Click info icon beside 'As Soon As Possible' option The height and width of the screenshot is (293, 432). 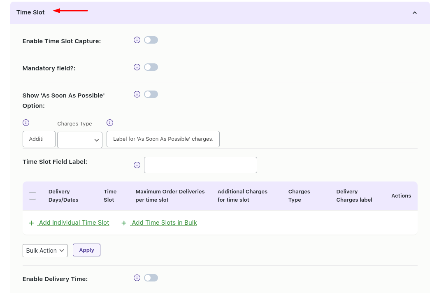137,94
